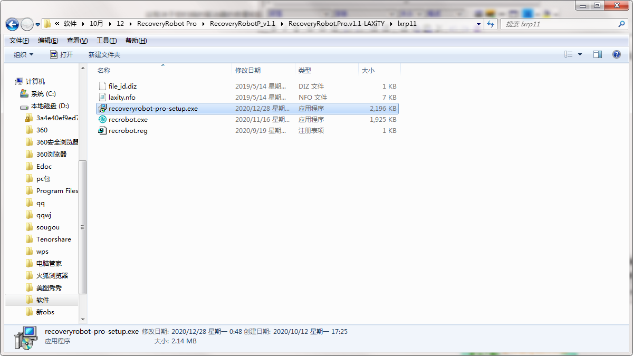Viewport: 633px width, 356px height.
Task: Open the 3a4e40ef9ed7 folder in sidebar
Action: [x=57, y=118]
